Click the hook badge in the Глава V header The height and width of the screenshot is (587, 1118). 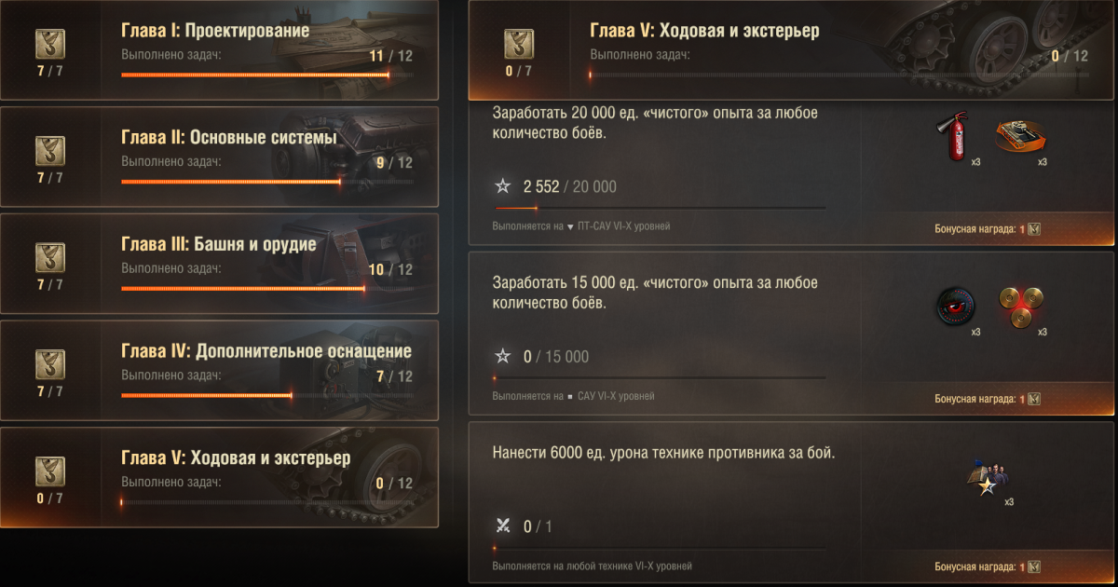519,44
